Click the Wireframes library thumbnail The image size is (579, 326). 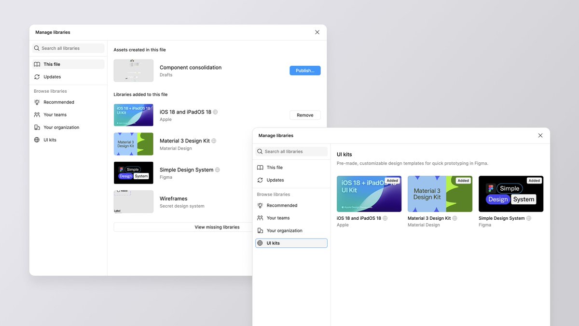click(134, 202)
